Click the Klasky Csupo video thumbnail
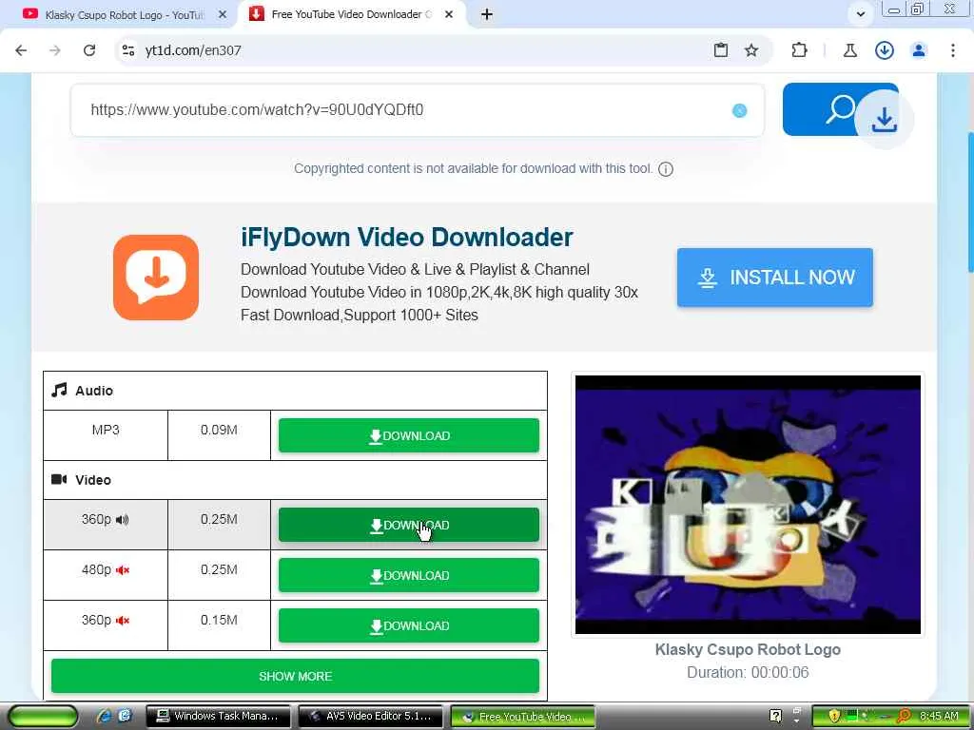The width and height of the screenshot is (974, 730). (748, 505)
